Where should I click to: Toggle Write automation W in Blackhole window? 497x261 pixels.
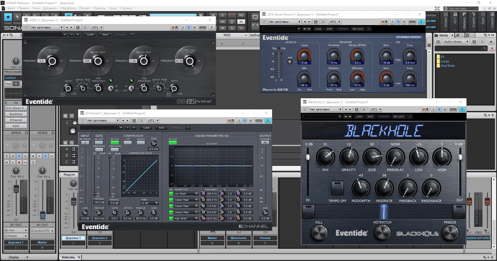point(445,109)
